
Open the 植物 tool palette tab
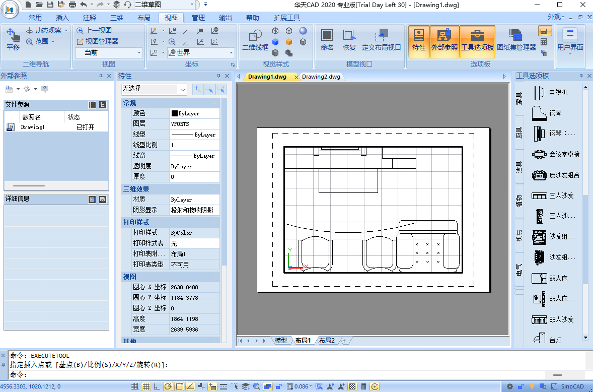tap(520, 201)
